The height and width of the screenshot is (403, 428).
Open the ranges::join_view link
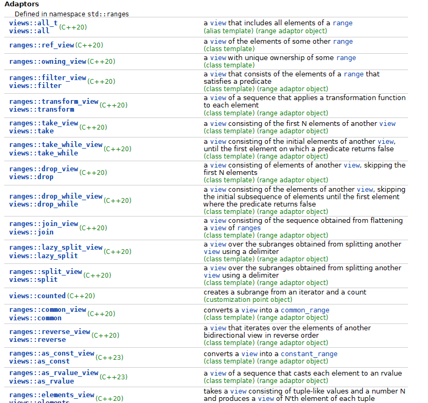[44, 224]
